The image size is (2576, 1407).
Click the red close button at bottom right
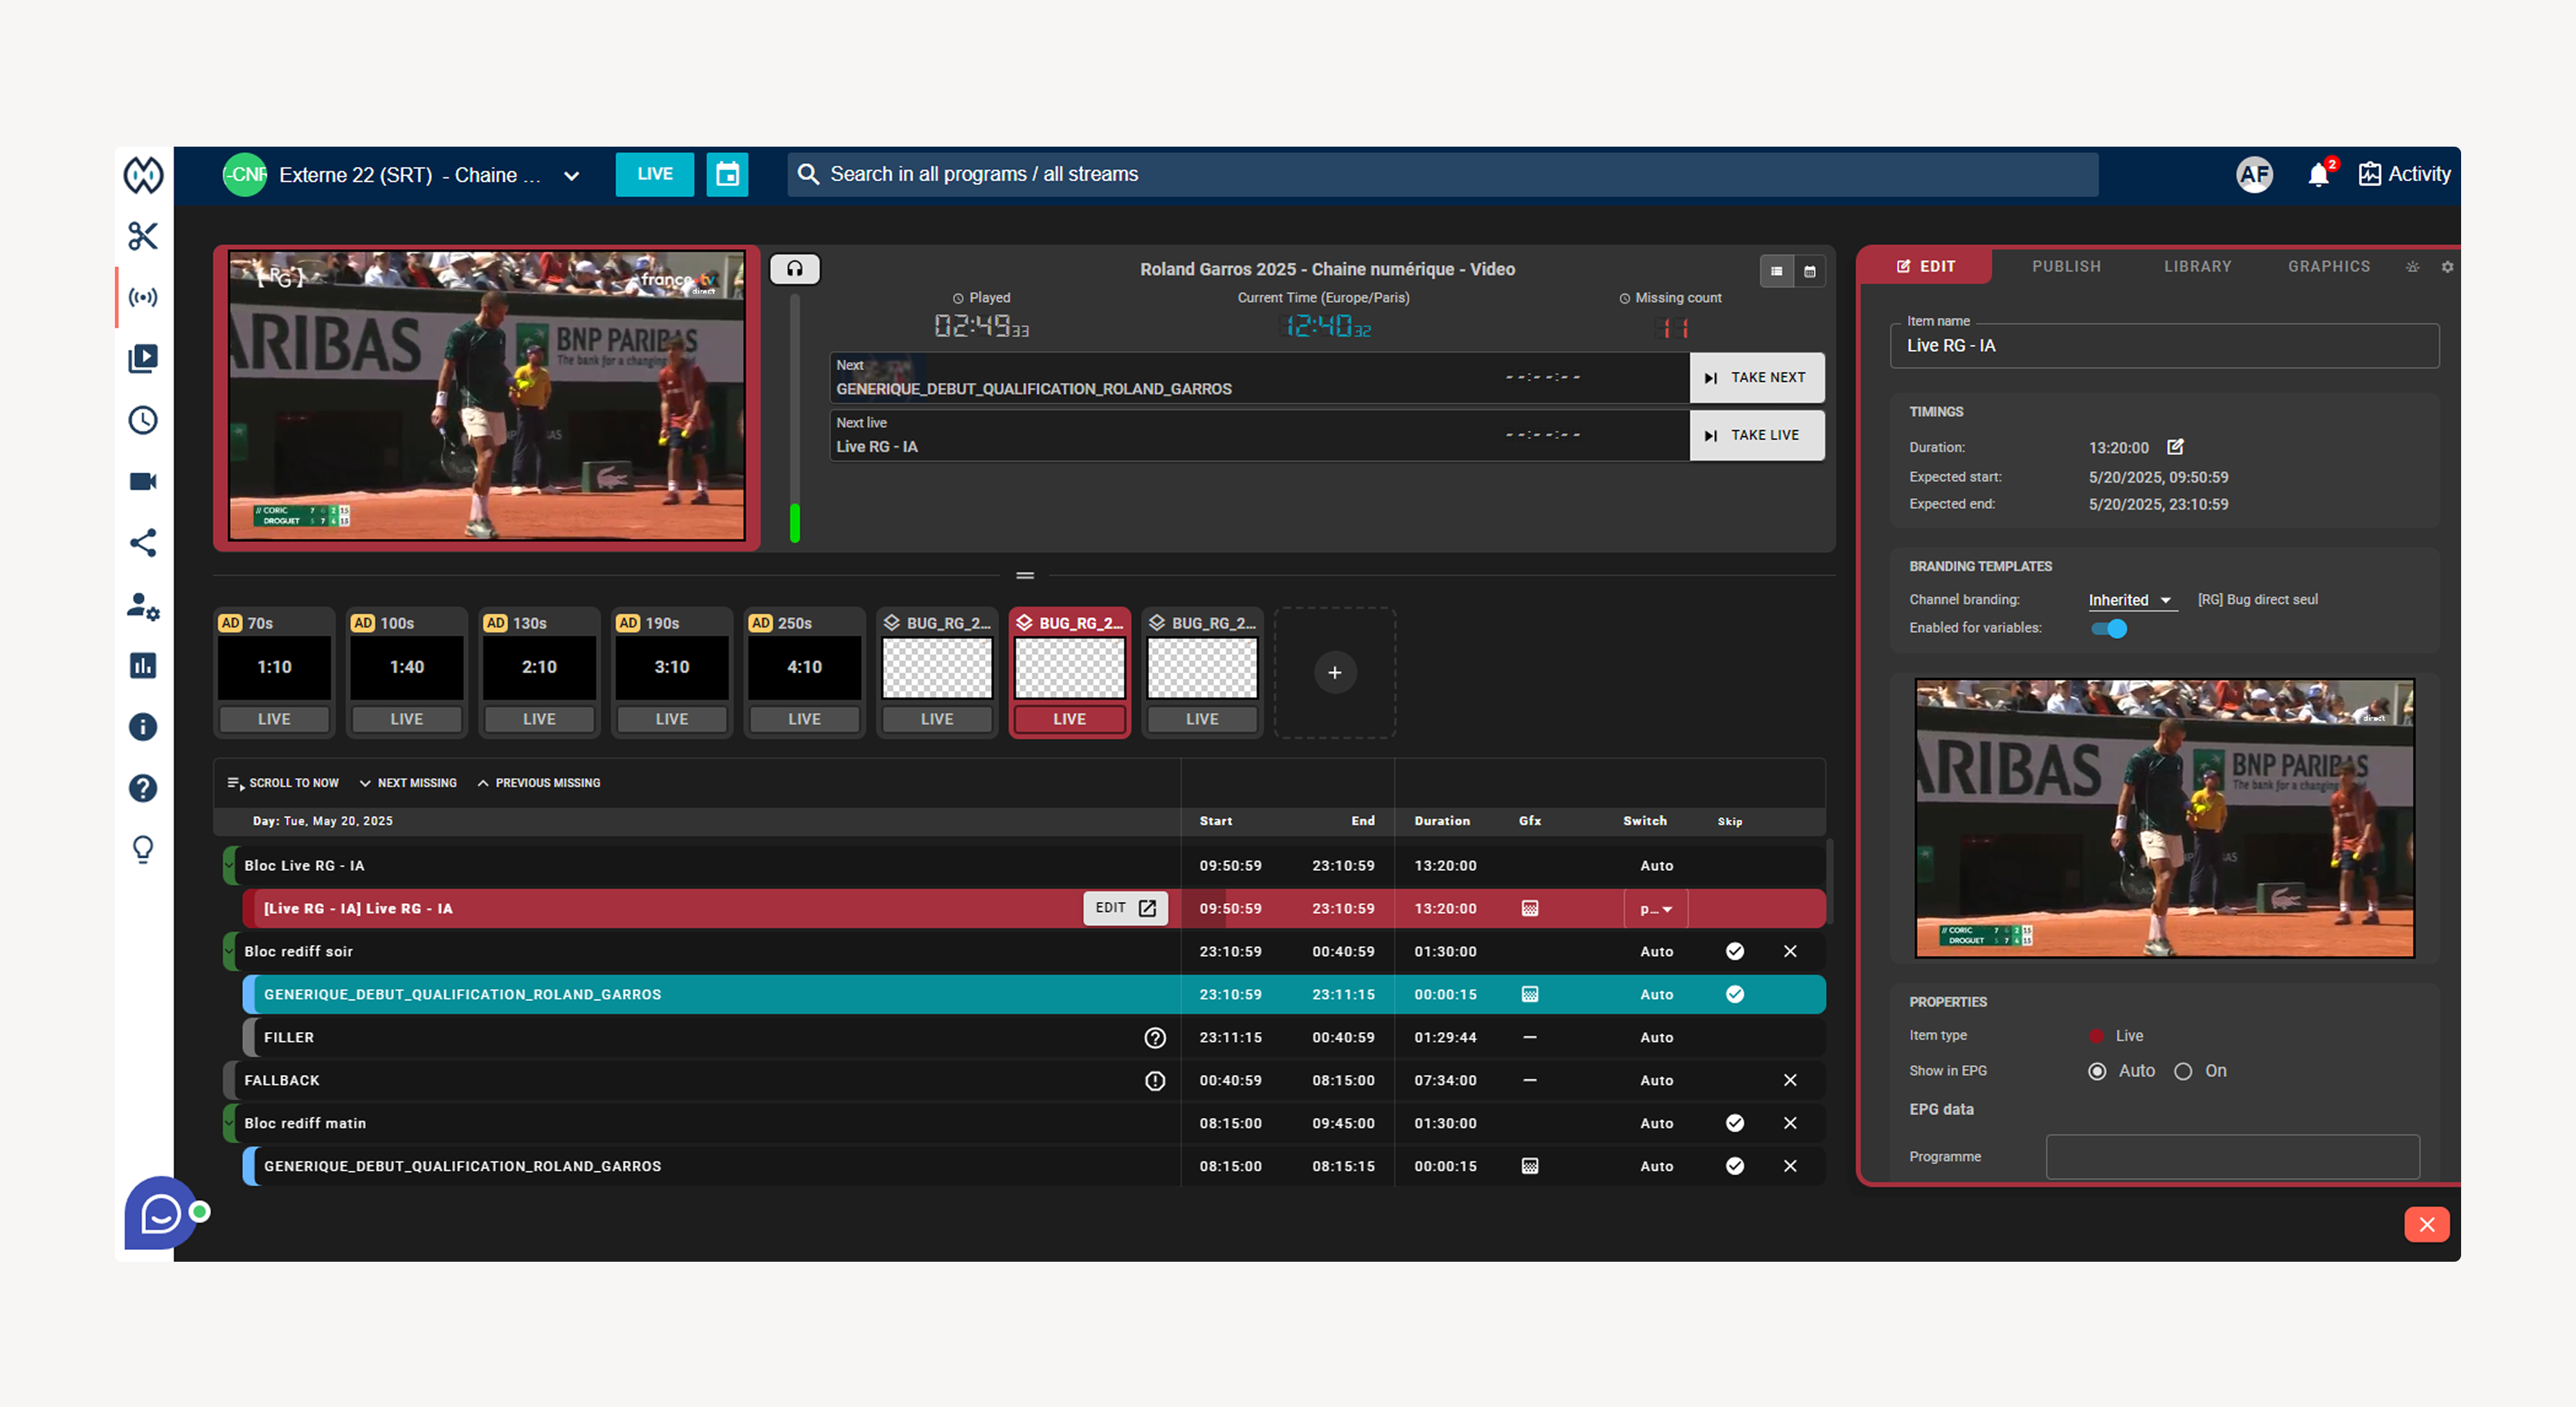click(x=2426, y=1224)
